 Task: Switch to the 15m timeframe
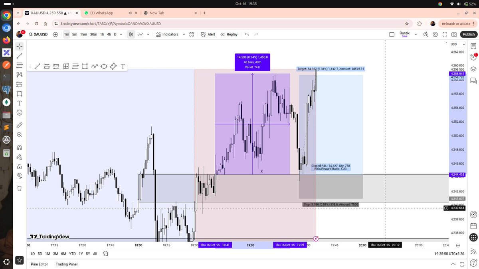pos(83,34)
